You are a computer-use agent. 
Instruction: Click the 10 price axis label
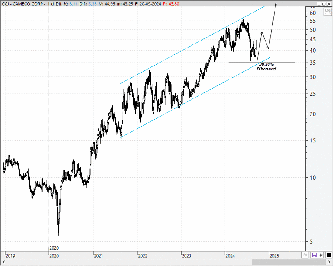pos(313,178)
